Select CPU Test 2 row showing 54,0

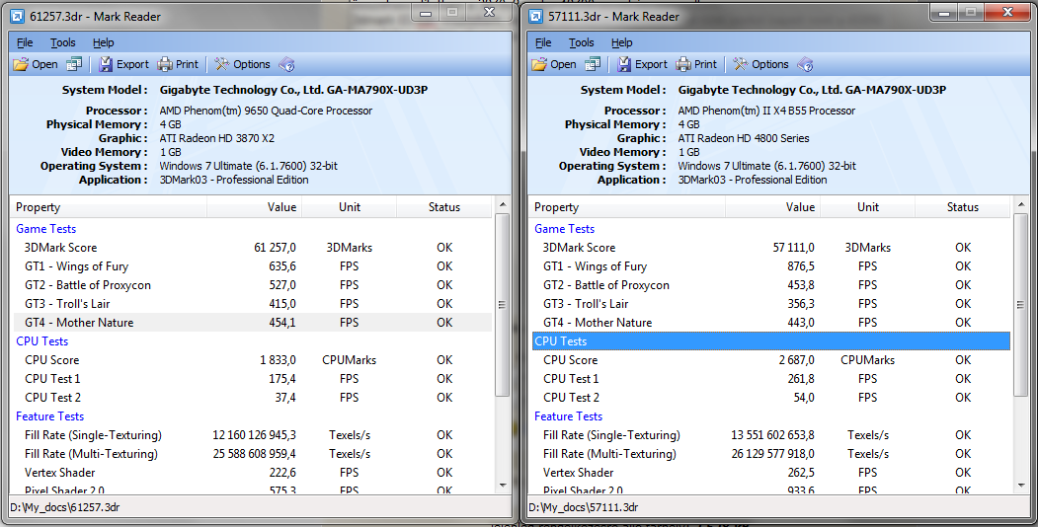point(771,398)
